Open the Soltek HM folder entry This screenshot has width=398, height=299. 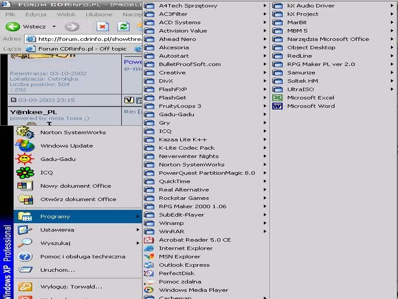click(334, 81)
